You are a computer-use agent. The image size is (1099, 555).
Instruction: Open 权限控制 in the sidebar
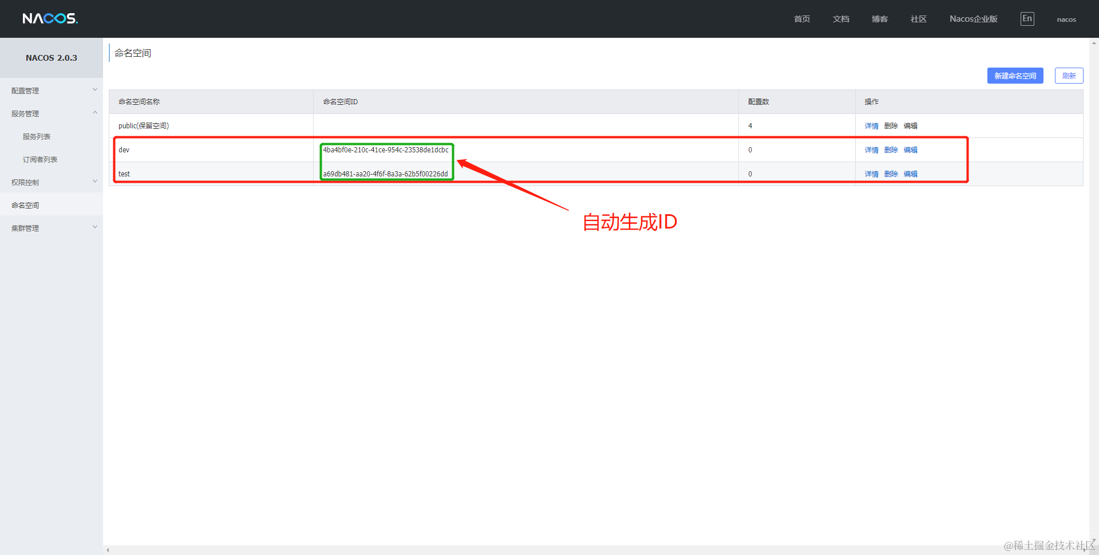point(25,182)
